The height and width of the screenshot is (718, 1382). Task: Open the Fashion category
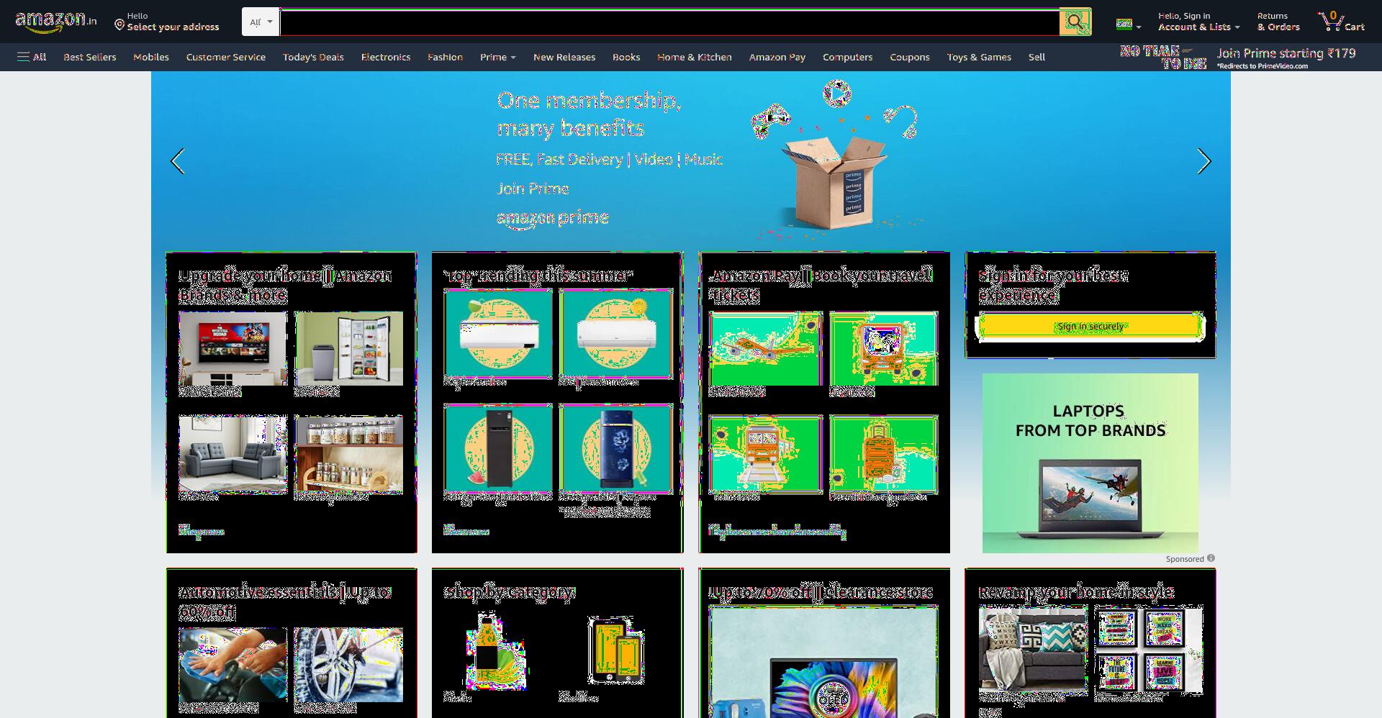click(x=445, y=57)
